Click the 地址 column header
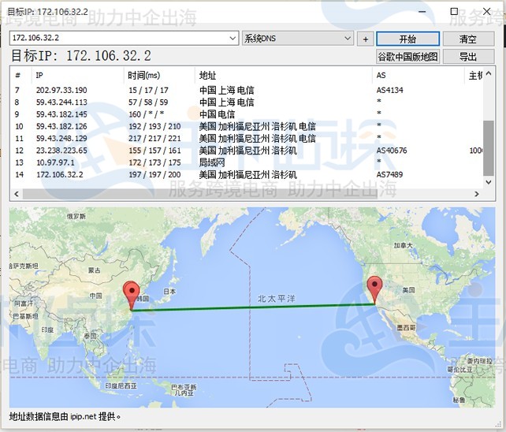Image resolution: width=506 pixels, height=432 pixels. [x=207, y=75]
